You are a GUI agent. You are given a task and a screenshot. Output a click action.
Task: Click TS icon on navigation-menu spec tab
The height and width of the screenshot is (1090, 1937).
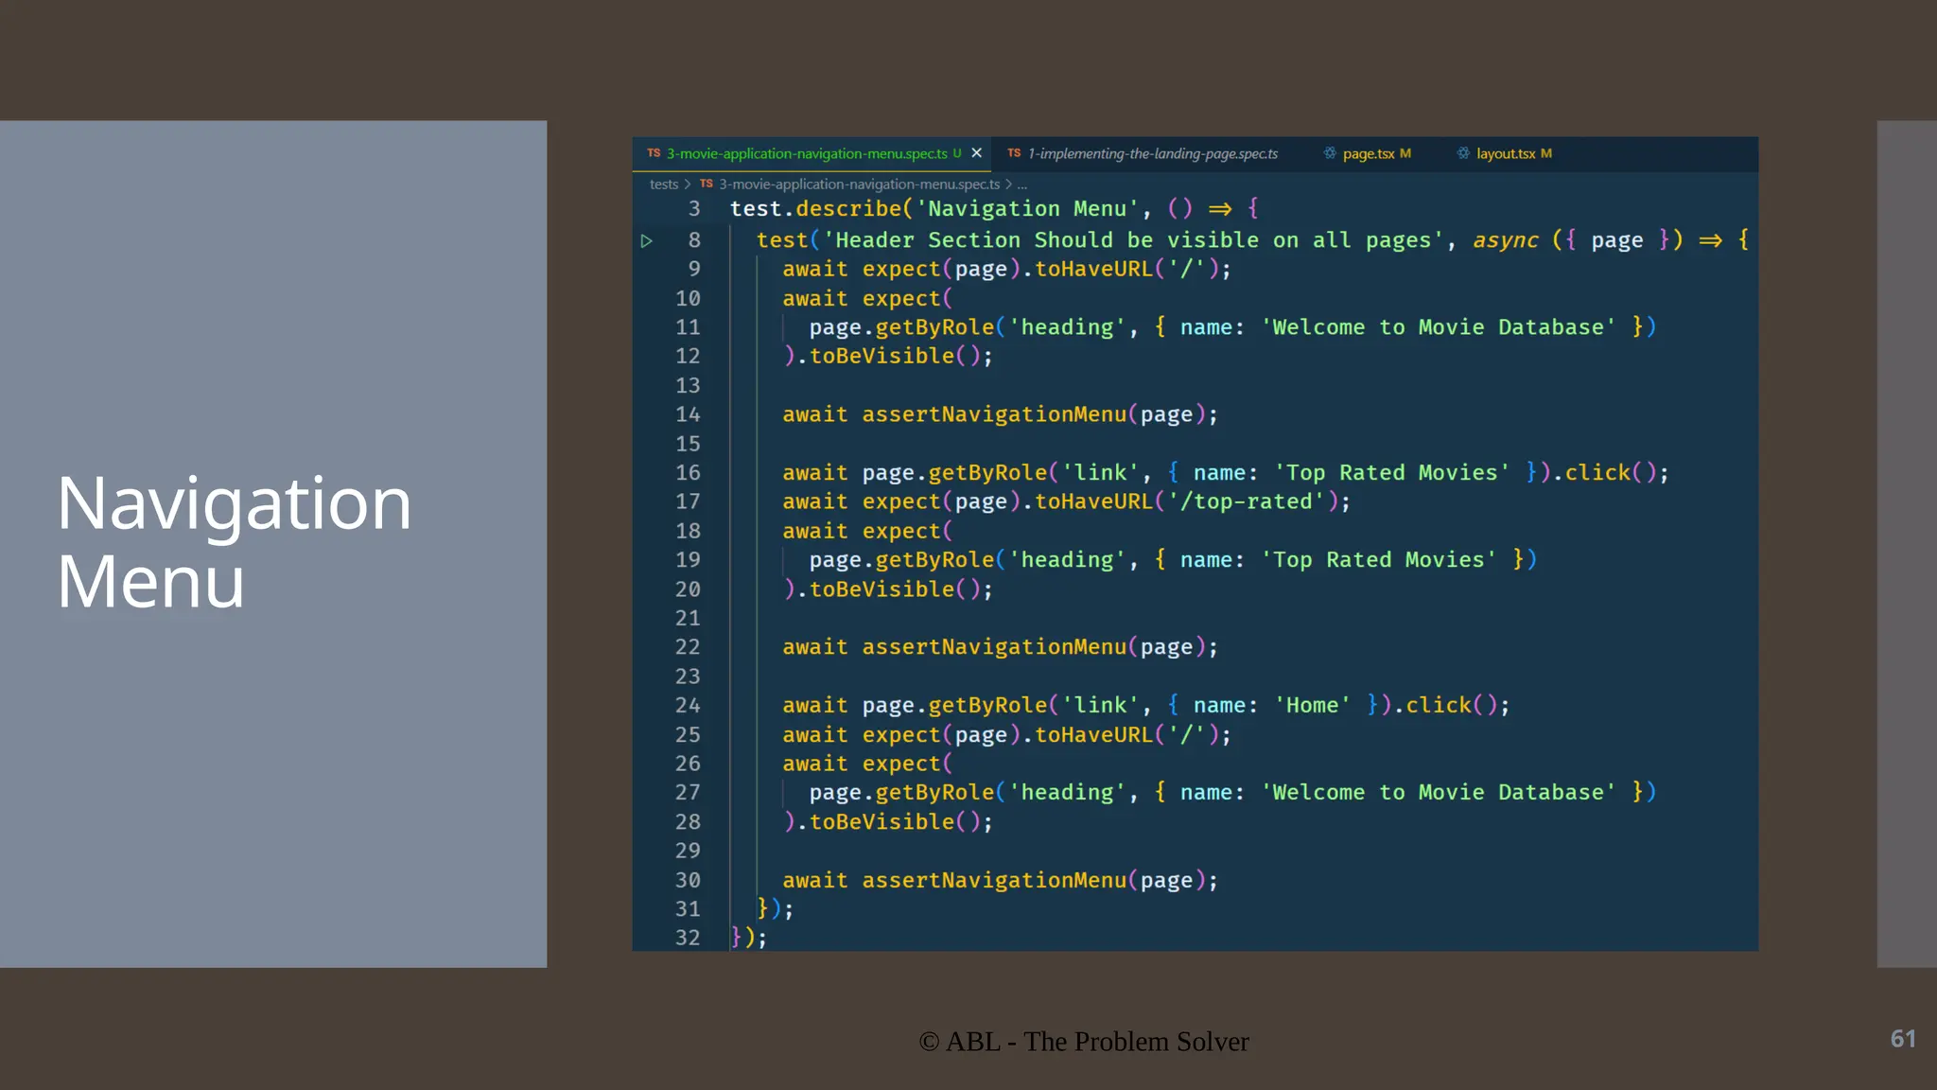click(654, 153)
